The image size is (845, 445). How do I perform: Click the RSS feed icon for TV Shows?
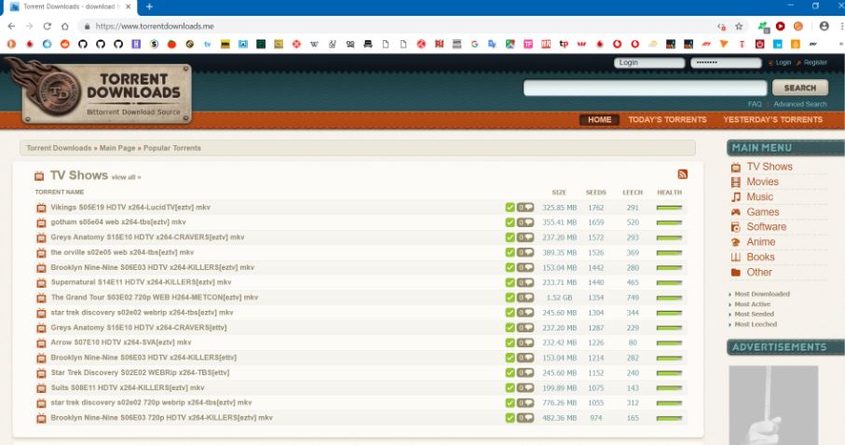[x=682, y=174]
